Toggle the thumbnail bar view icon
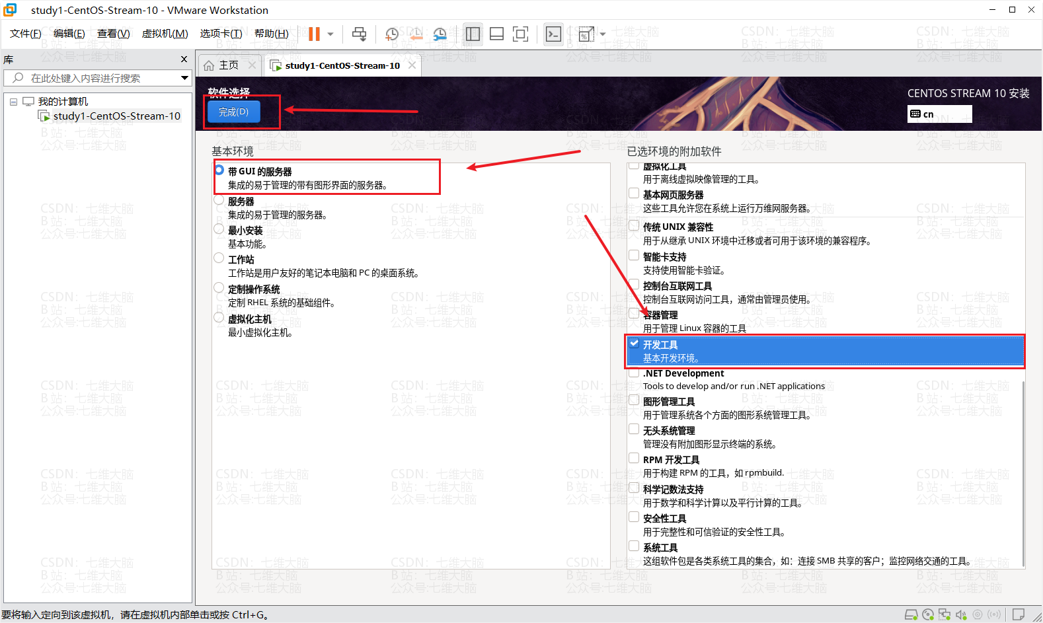The height and width of the screenshot is (623, 1043). (496, 34)
